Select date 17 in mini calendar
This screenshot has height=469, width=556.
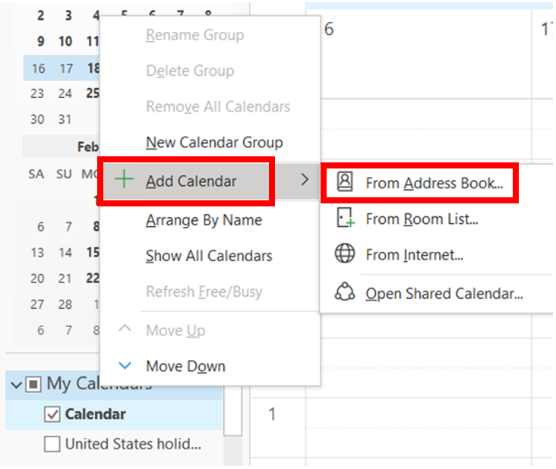66,68
